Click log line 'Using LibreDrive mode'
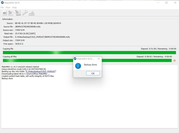Screen dimensions: 179x133 pyautogui.click(x=24, y=69)
